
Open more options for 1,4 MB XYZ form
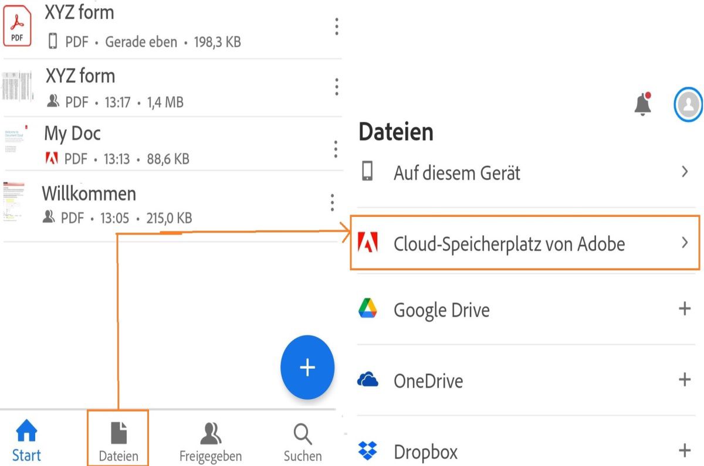coord(336,86)
